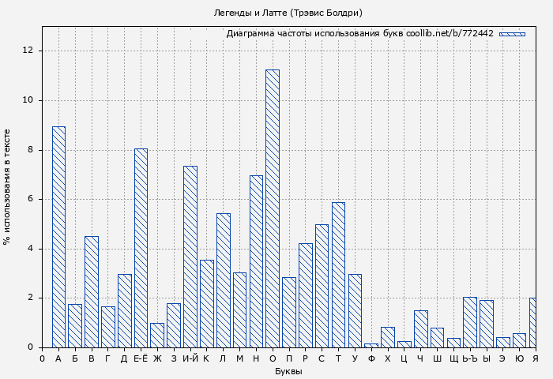The image size is (553, 379).
Task: Click the chart title "Легенды и Латте"
Action: (288, 13)
